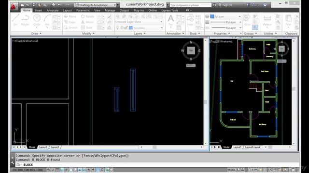309x173 pixels.
Task: Toggle MODEL space button in status bar
Action: pyautogui.click(x=231, y=170)
